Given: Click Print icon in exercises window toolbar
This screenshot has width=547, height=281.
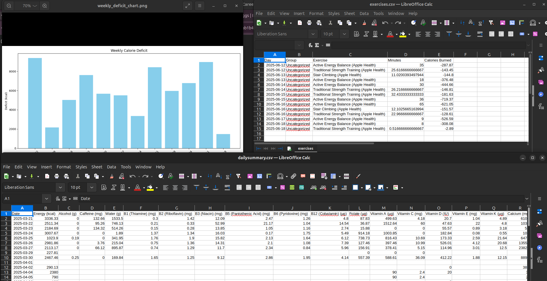Looking at the screenshot, I should point(309,23).
